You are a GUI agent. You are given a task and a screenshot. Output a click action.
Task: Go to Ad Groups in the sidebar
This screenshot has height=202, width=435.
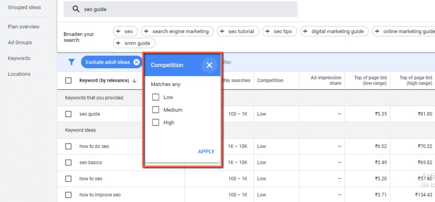pos(20,42)
